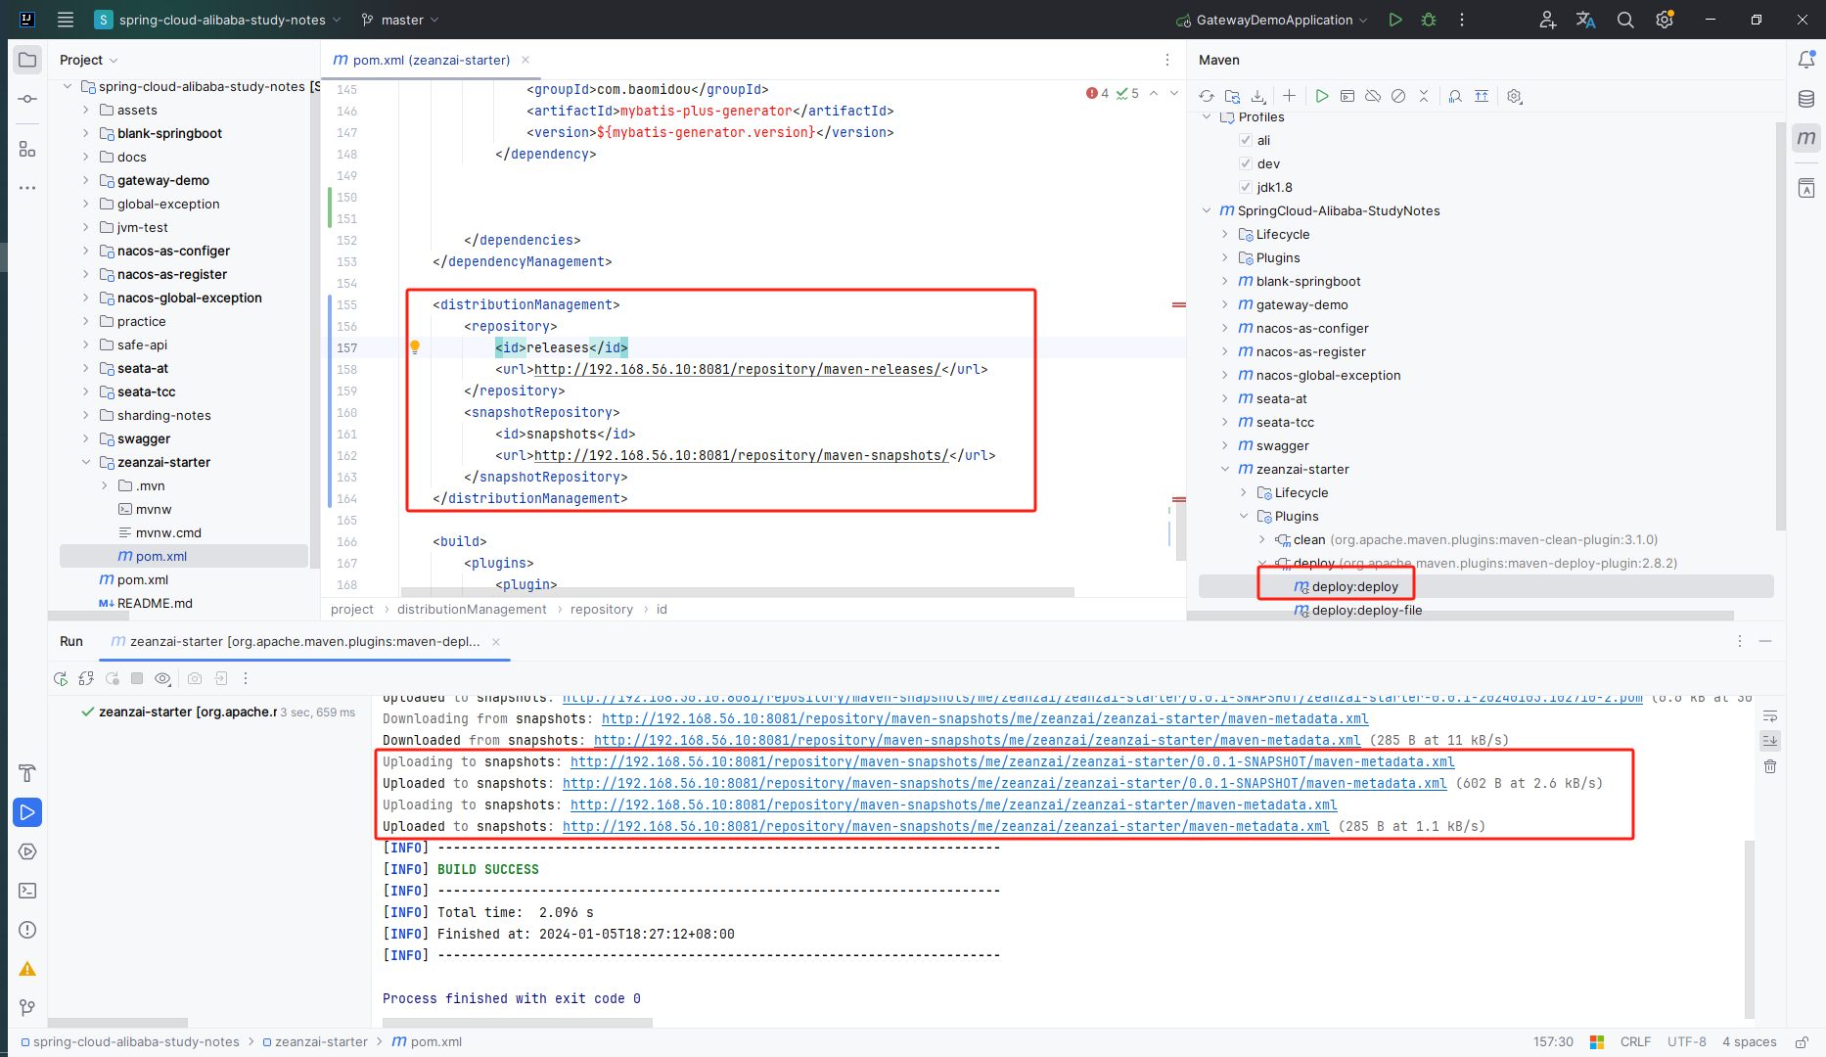Expand the gateway-demo folder in Project tree
The width and height of the screenshot is (1826, 1057).
[86, 180]
